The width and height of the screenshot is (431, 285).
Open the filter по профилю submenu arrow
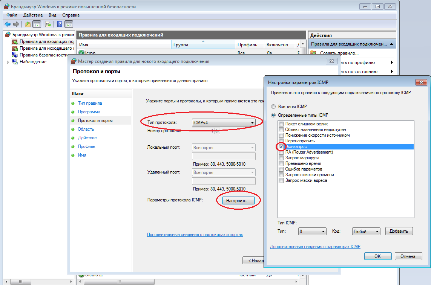(x=392, y=62)
